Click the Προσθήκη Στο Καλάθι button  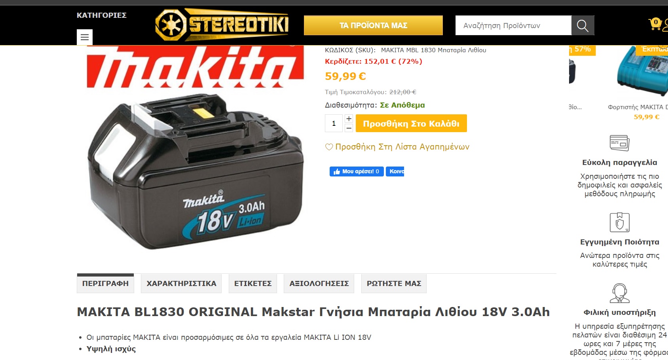[411, 123]
